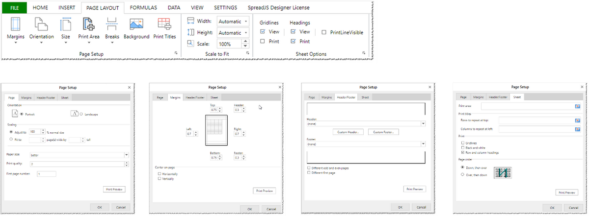Select Over, then down page order

tap(462, 174)
